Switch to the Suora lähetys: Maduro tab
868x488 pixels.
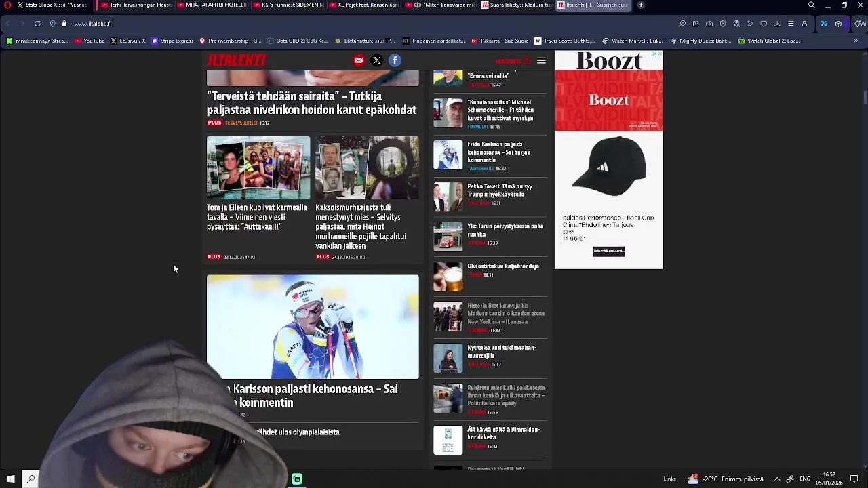point(516,5)
